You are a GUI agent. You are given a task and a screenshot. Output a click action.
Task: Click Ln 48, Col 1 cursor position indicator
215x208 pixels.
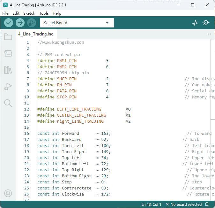(x=151, y=204)
